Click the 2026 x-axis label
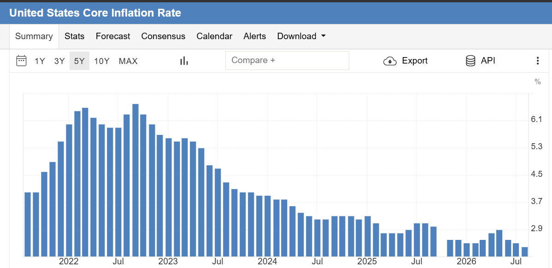552x268 pixels. 466,262
